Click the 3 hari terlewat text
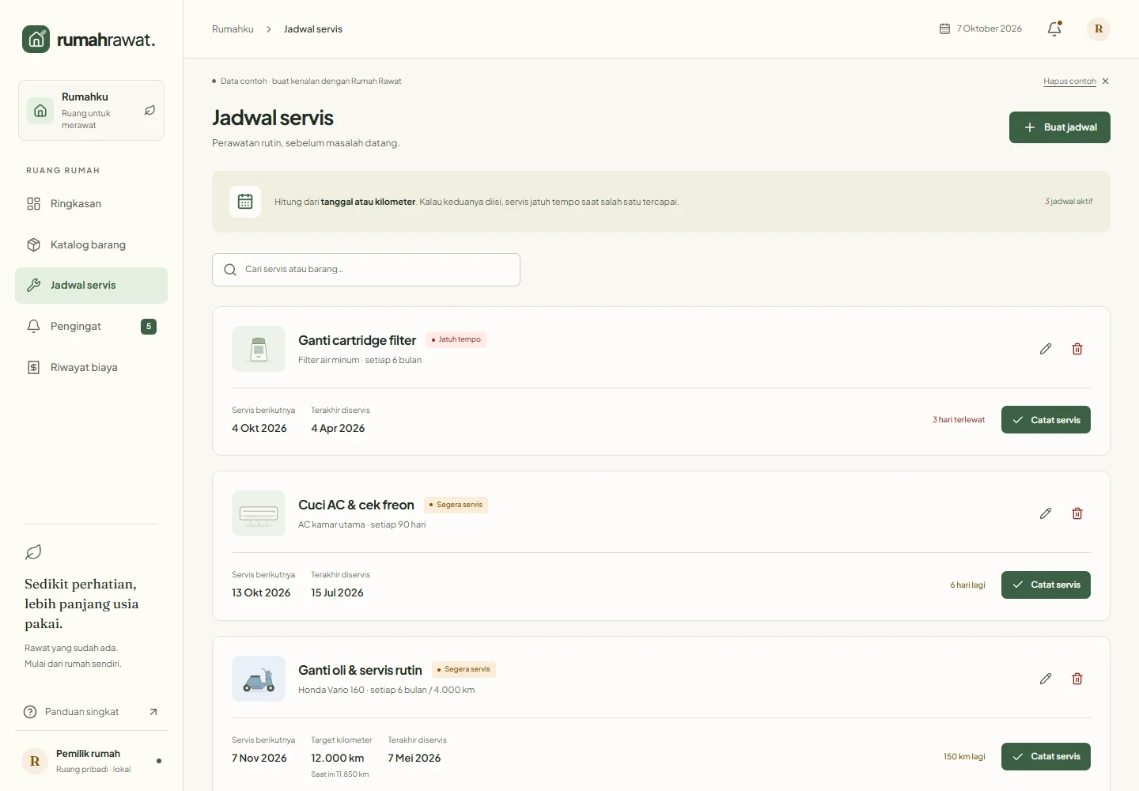This screenshot has width=1139, height=791. tap(959, 420)
